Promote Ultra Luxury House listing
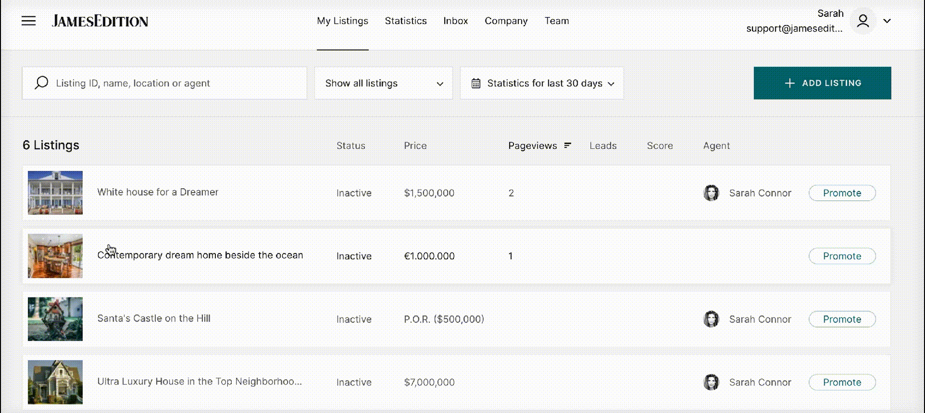 coord(842,382)
